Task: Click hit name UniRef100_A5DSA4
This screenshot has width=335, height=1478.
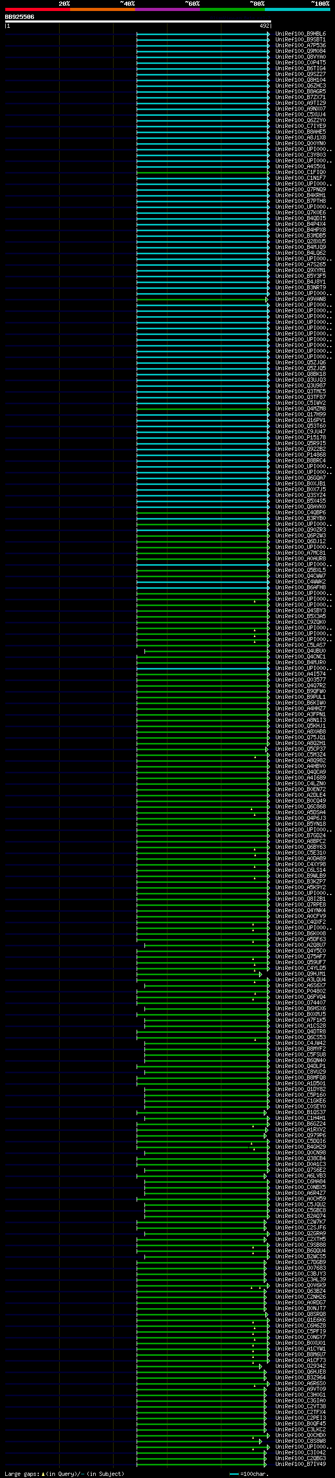Action: (300, 812)
